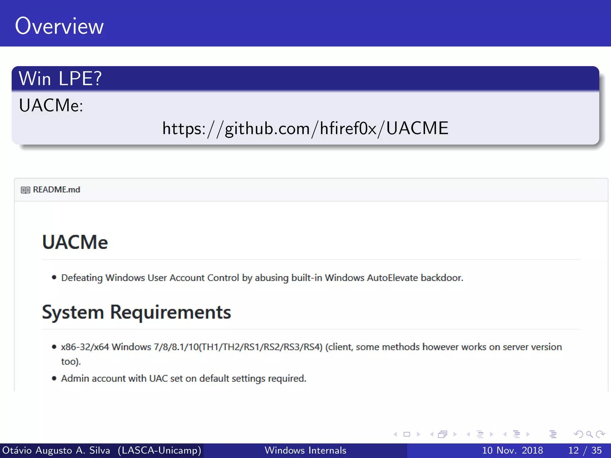Click the magnifier search icon
Screen dimensions: 611x458
pyautogui.click(x=589, y=434)
